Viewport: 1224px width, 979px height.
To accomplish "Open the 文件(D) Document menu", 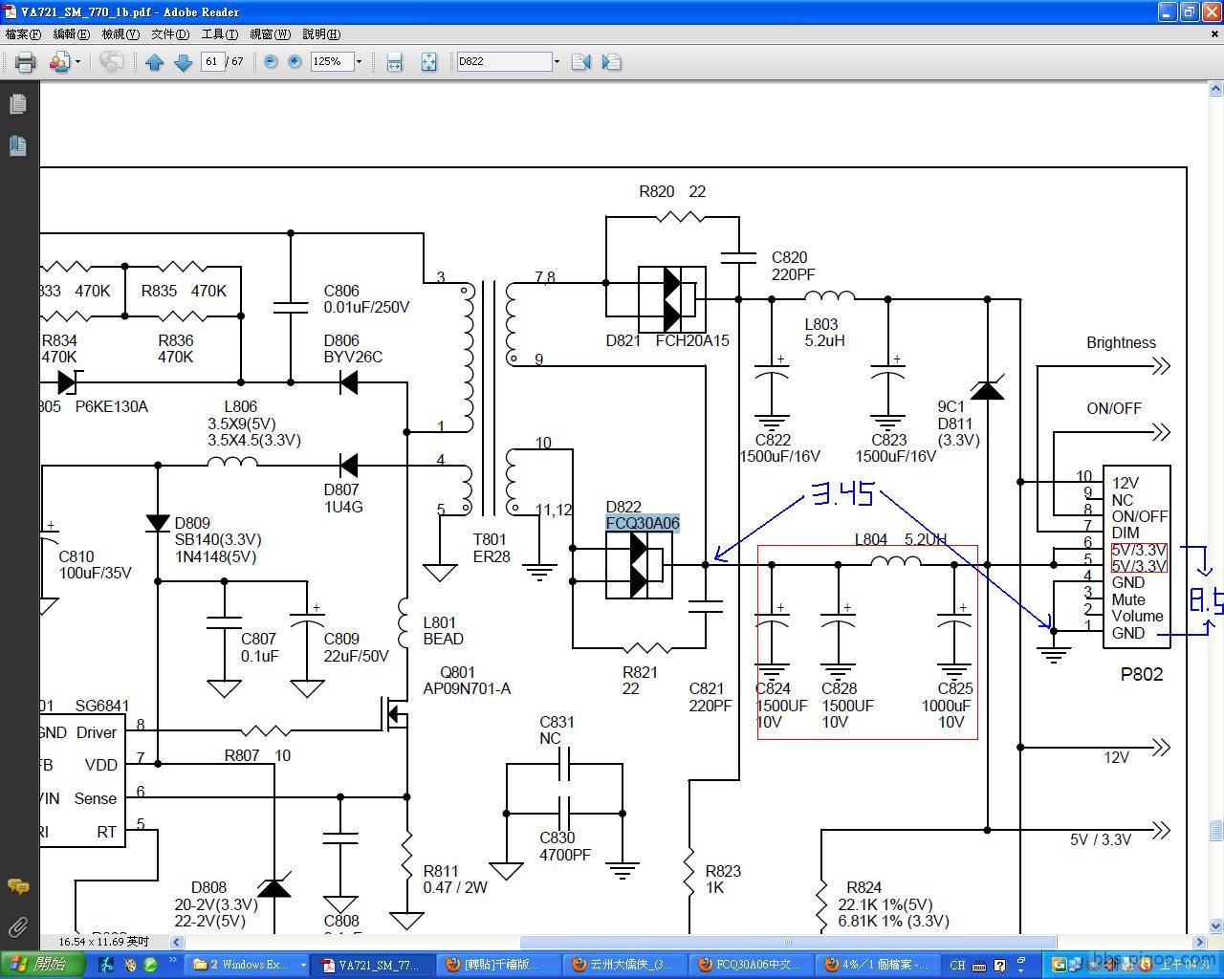I will click(170, 34).
